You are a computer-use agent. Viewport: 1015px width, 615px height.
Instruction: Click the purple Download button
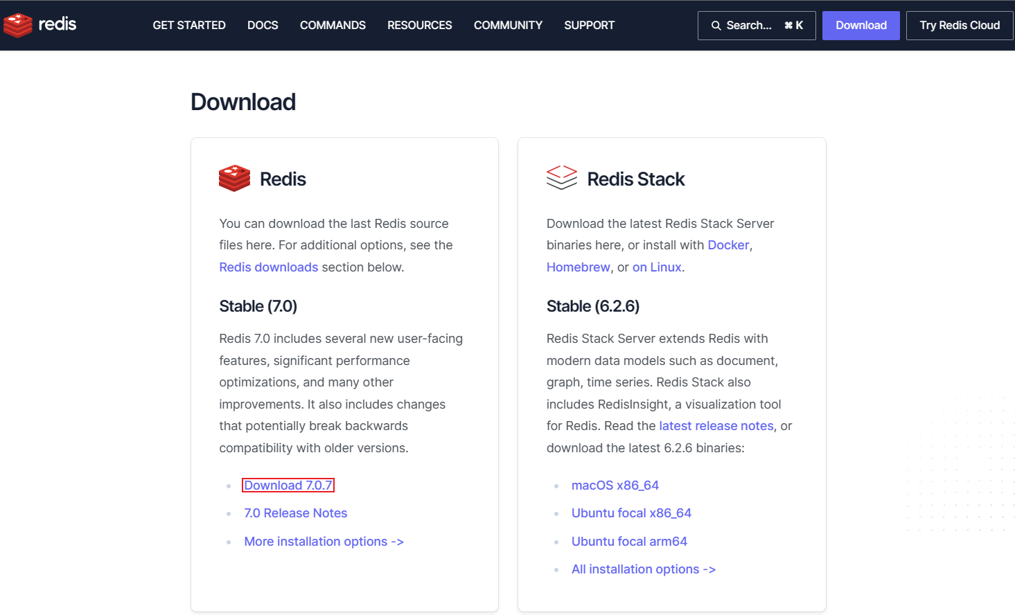pyautogui.click(x=861, y=26)
